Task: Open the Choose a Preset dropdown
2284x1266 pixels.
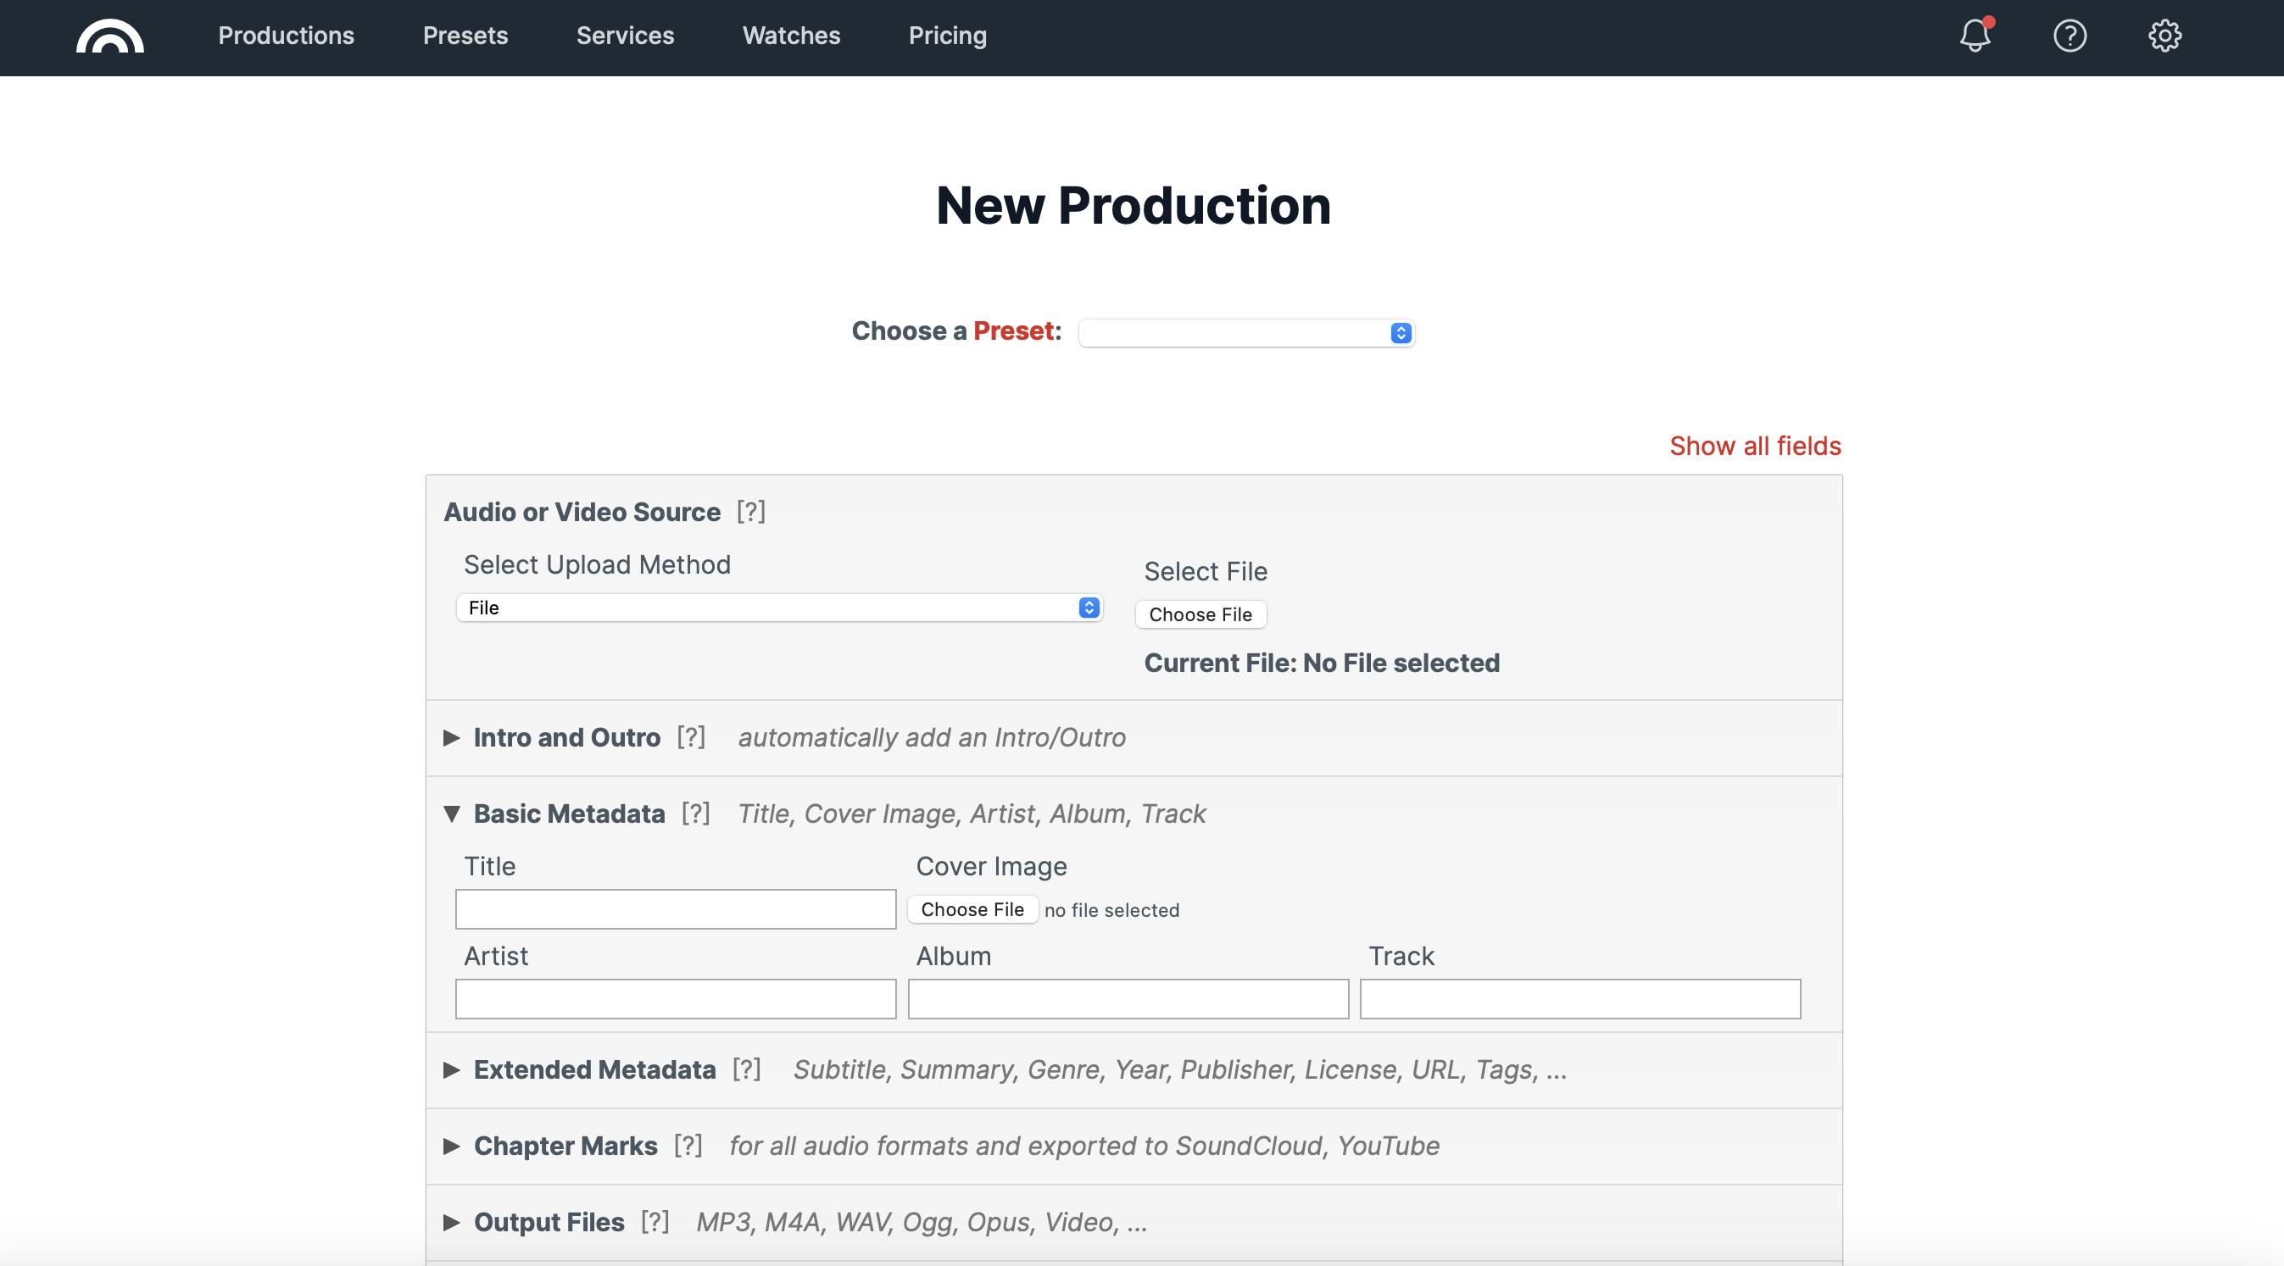Action: pyautogui.click(x=1245, y=333)
